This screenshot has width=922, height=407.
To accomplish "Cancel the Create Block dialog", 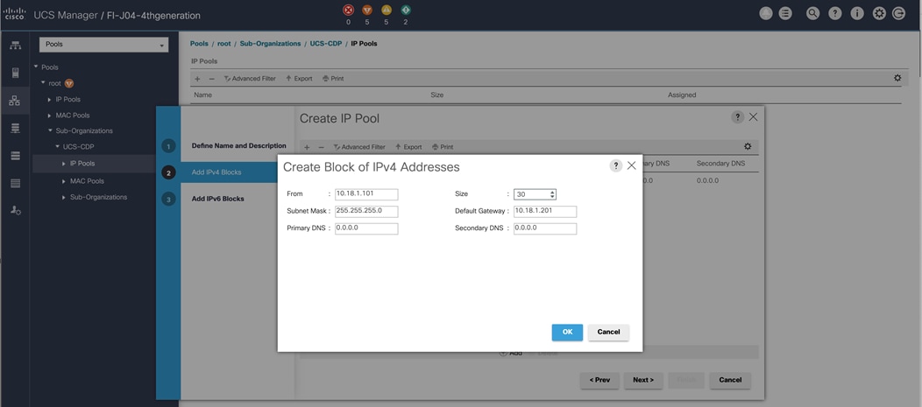I will coord(608,332).
